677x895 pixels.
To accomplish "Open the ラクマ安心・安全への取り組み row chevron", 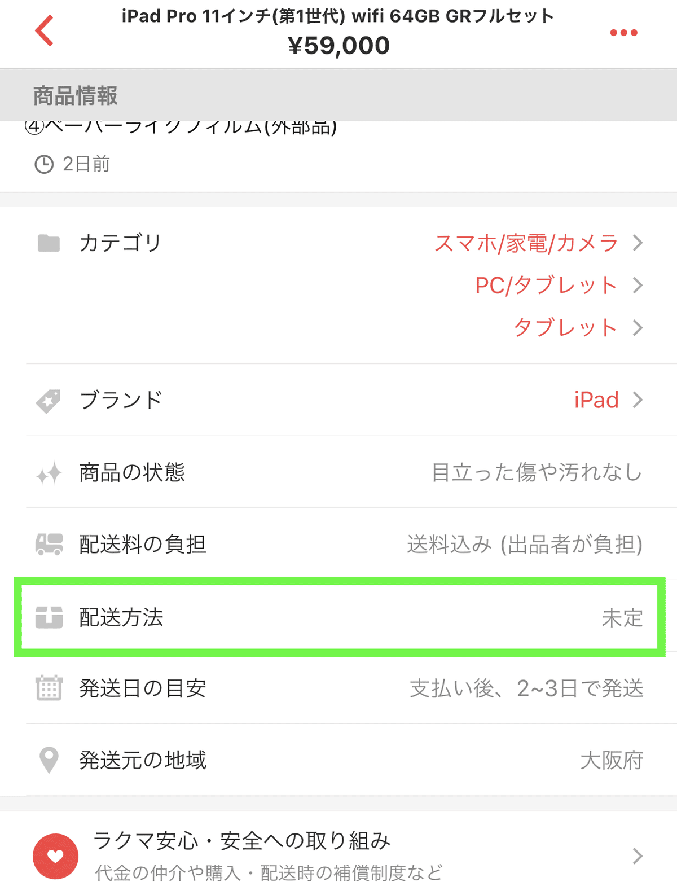I will tap(638, 856).
